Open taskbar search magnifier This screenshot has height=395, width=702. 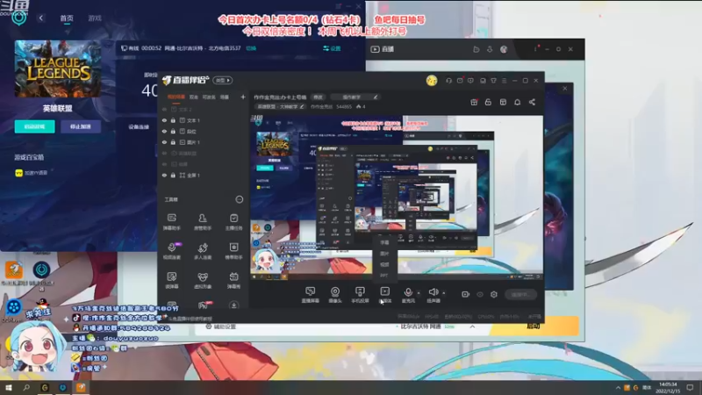(26, 388)
